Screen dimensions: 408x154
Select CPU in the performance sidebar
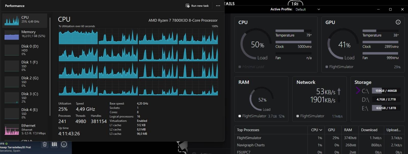25,20
